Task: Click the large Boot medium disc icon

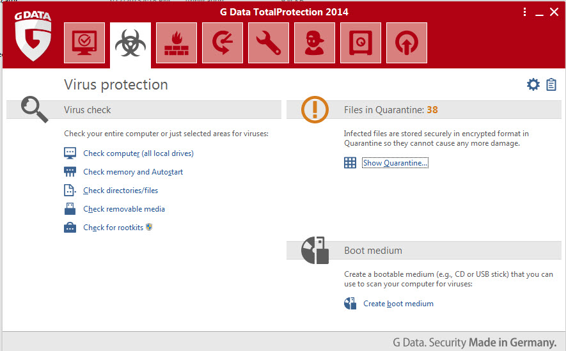Action: (315, 250)
